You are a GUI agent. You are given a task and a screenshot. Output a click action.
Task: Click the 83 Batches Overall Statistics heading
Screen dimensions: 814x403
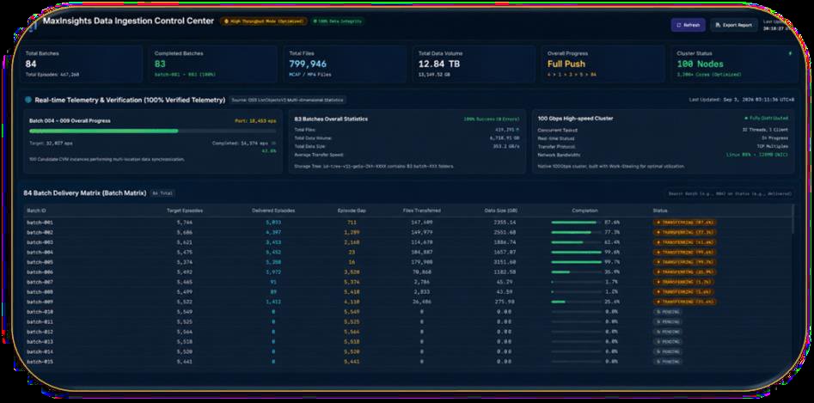[x=331, y=119]
